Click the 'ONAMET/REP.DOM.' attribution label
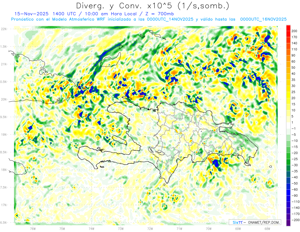The image size is (300, 232). coord(264,222)
